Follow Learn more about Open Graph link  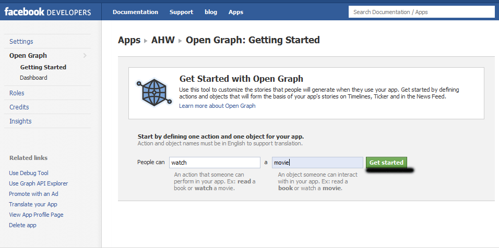217,106
